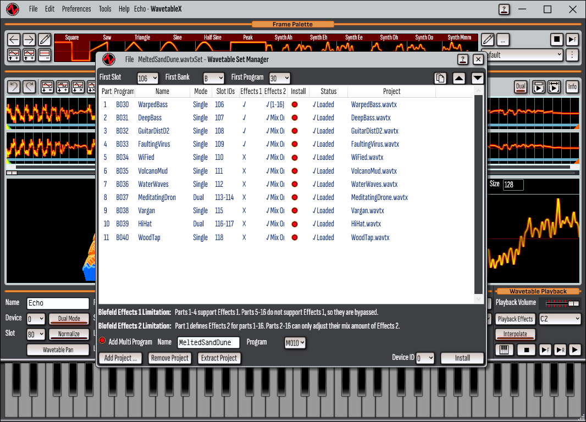
Task: Click the Set Manager list vertical scrollbar
Action: [478, 194]
